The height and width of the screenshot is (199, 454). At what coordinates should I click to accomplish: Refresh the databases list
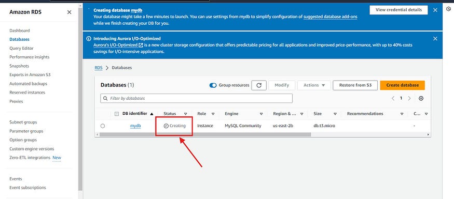259,85
